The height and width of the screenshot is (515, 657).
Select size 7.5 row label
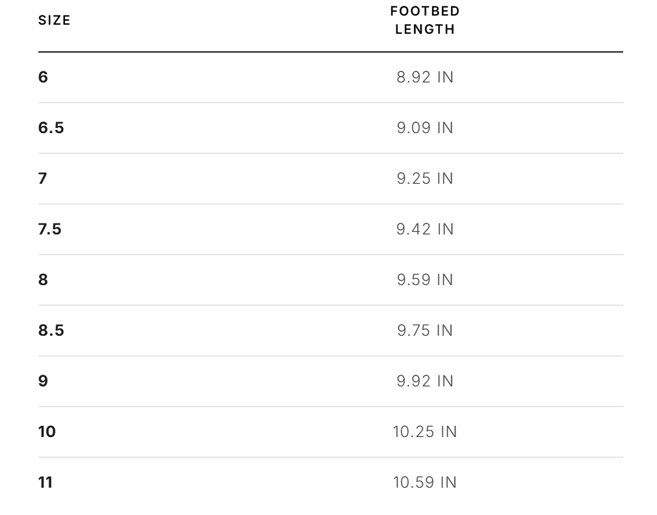(50, 229)
